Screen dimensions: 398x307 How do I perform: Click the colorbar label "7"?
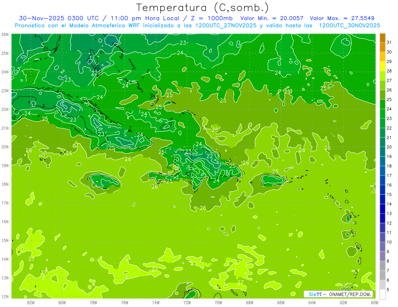click(x=388, y=271)
